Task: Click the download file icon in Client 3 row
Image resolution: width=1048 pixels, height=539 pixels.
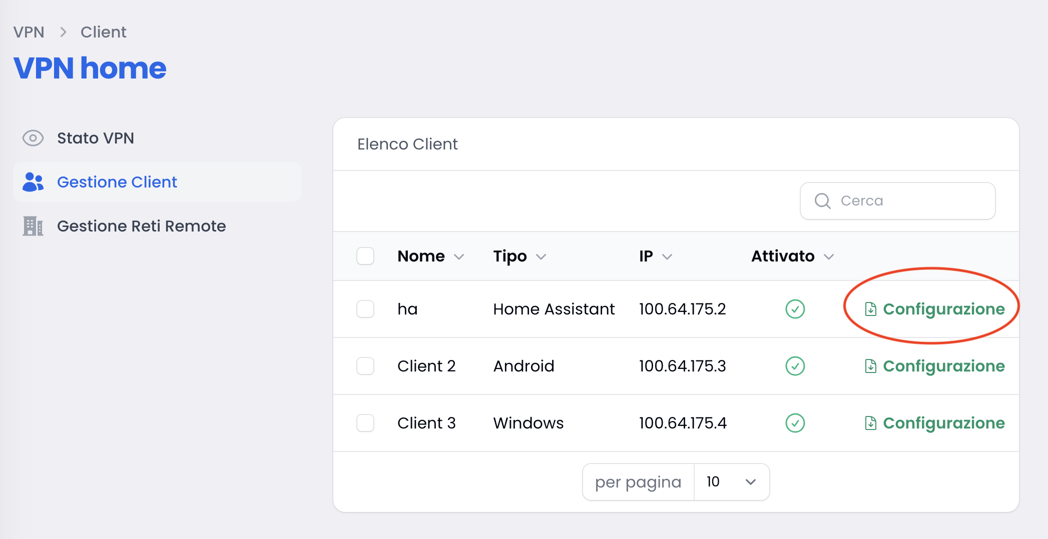Action: click(x=870, y=423)
